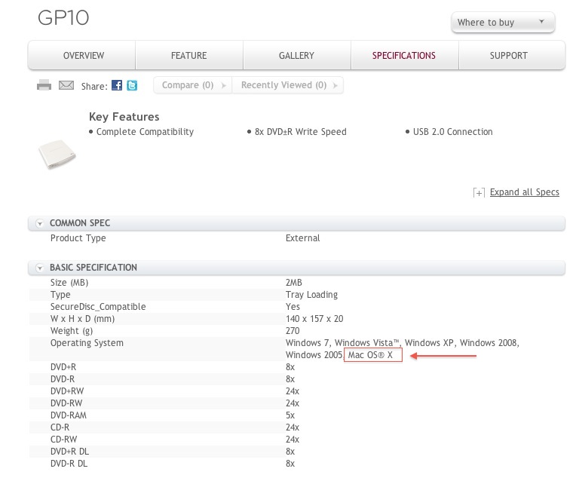The image size is (573, 478).
Task: Click the Complete Compatibility feature text
Action: 145,131
